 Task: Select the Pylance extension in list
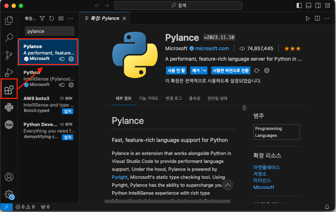(48, 52)
